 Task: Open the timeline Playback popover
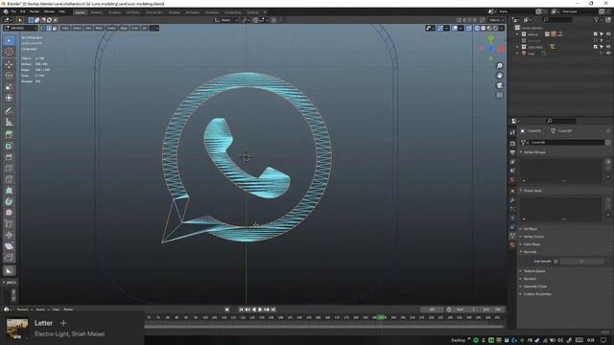pyautogui.click(x=24, y=310)
